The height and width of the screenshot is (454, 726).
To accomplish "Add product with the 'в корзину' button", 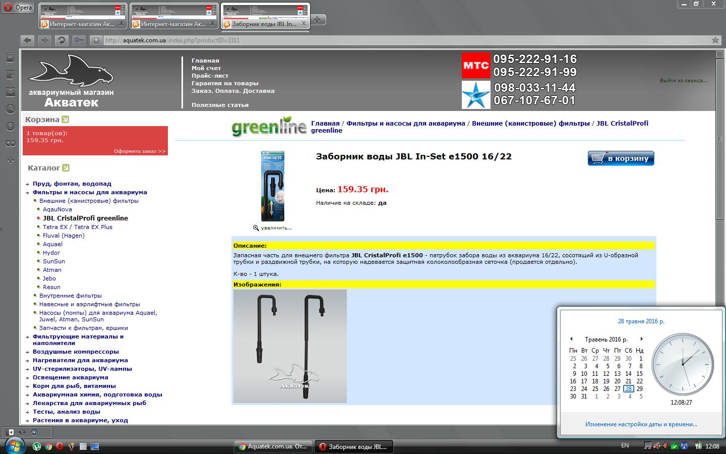I will pyautogui.click(x=621, y=158).
